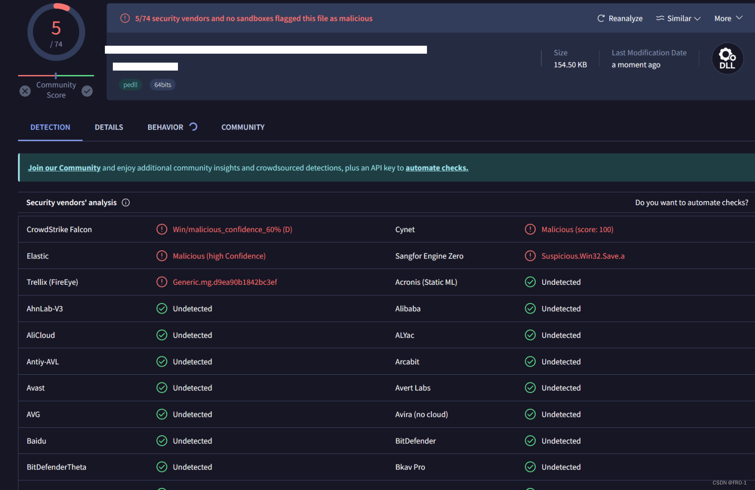The width and height of the screenshot is (755, 490).
Task: Click the info icon next to Security vendors' analysis
Action: [126, 203]
